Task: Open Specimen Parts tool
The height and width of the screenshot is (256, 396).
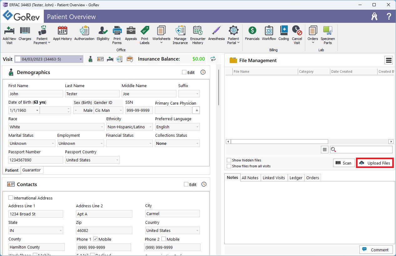Action: (328, 35)
